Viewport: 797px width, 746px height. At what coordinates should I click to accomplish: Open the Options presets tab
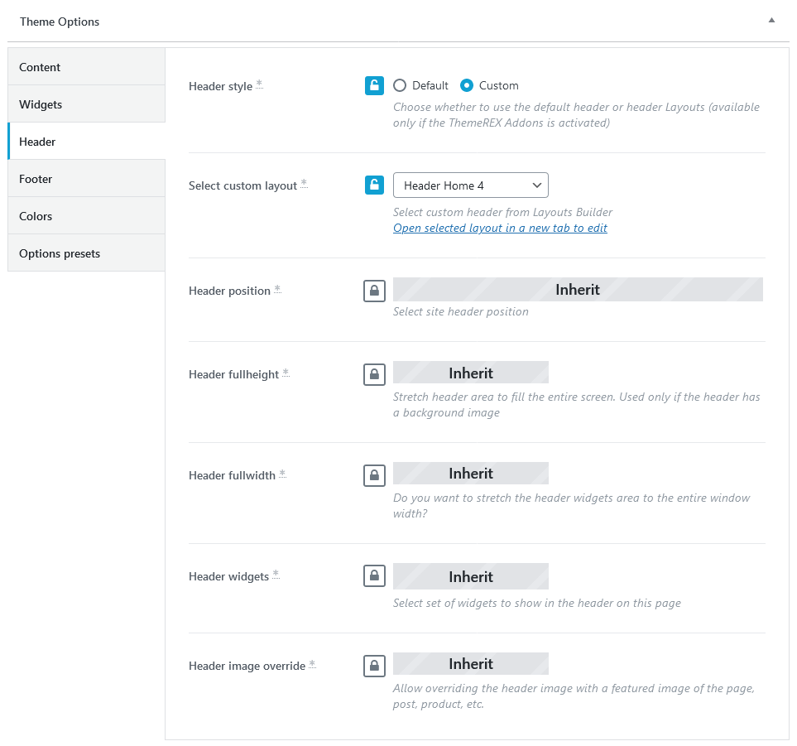(x=86, y=253)
